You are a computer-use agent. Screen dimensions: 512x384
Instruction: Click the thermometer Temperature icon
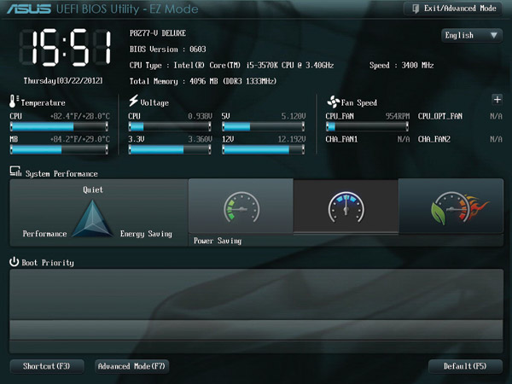14,102
